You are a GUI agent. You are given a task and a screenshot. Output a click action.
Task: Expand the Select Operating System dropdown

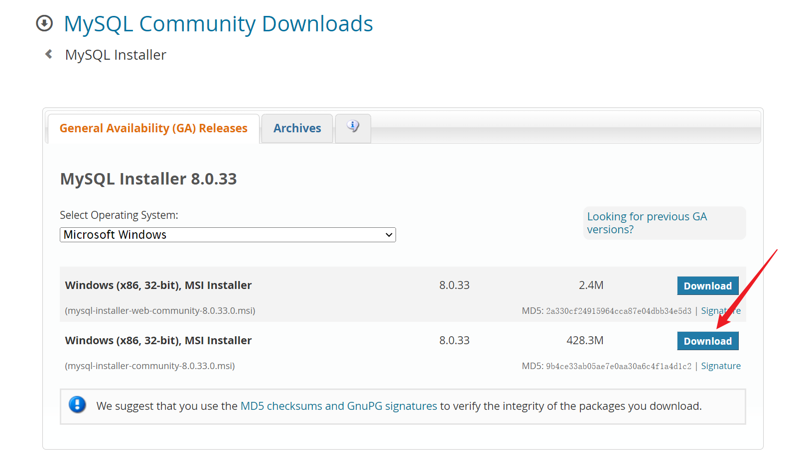coord(228,235)
